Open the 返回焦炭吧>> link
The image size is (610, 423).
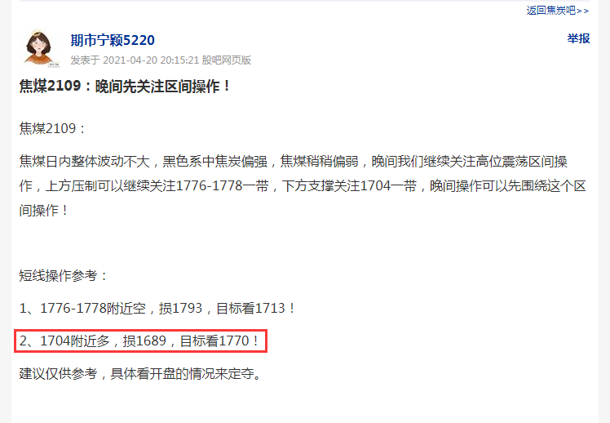[558, 11]
